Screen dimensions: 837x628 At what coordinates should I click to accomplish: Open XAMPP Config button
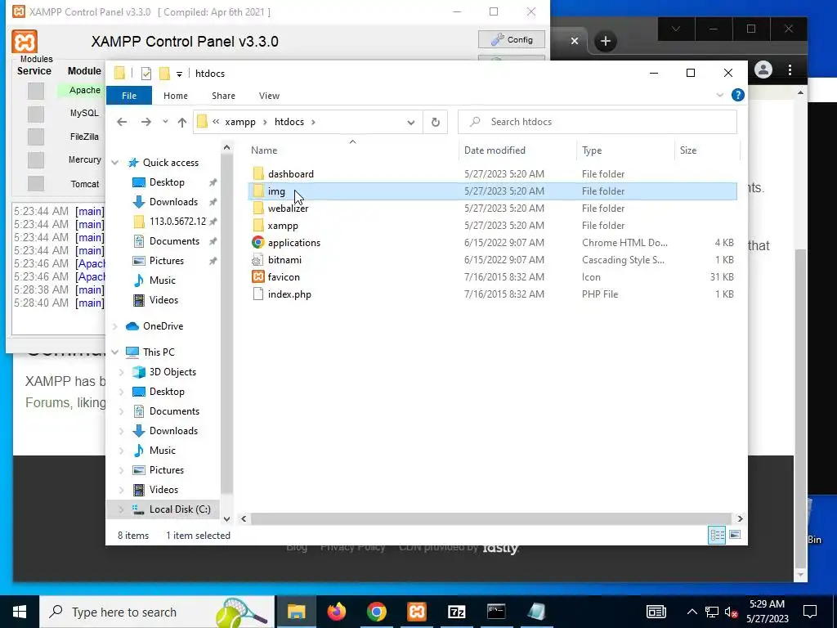pyautogui.click(x=512, y=39)
